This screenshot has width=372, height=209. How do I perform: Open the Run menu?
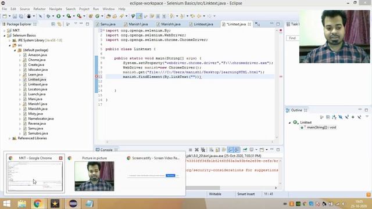[x=96, y=9]
